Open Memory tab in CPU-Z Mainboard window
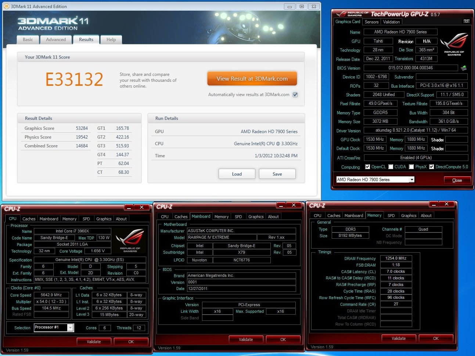 click(222, 217)
